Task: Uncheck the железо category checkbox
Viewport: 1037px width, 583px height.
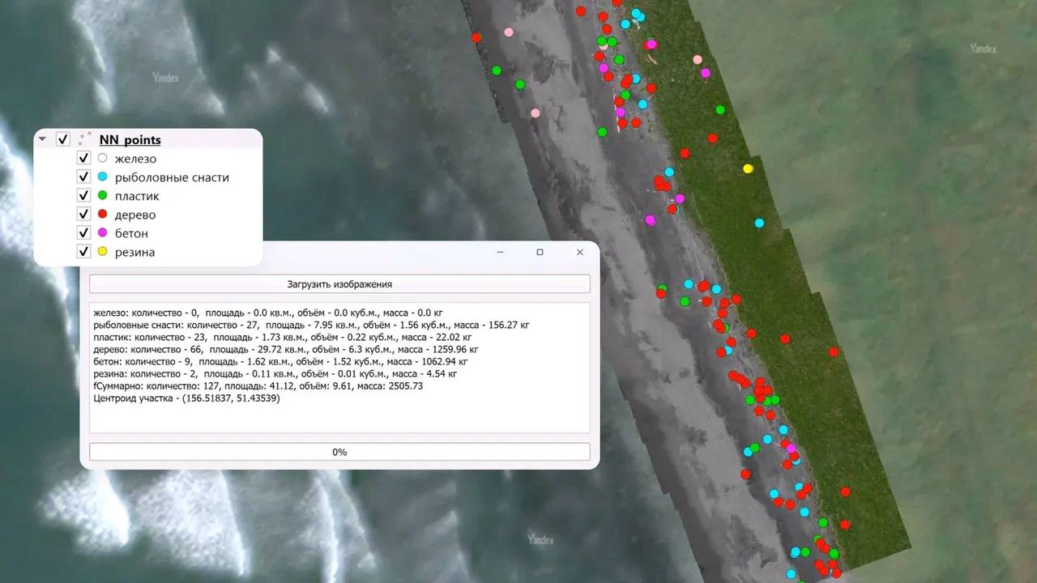Action: click(83, 159)
